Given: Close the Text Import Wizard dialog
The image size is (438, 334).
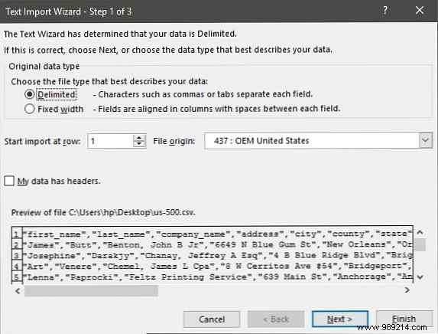Looking at the screenshot, I should click(420, 11).
